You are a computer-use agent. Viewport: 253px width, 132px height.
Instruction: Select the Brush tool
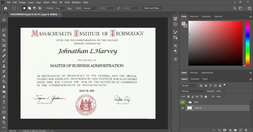[x=4, y=61]
